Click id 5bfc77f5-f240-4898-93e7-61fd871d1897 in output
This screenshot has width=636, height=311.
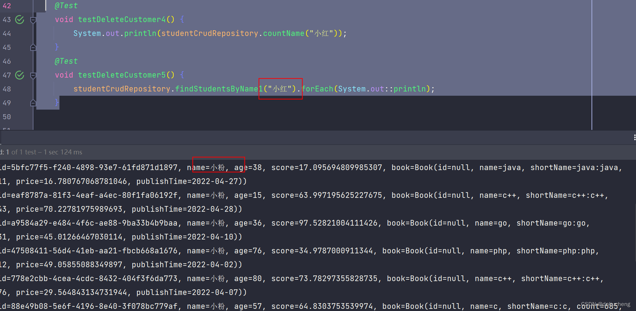tap(94, 168)
